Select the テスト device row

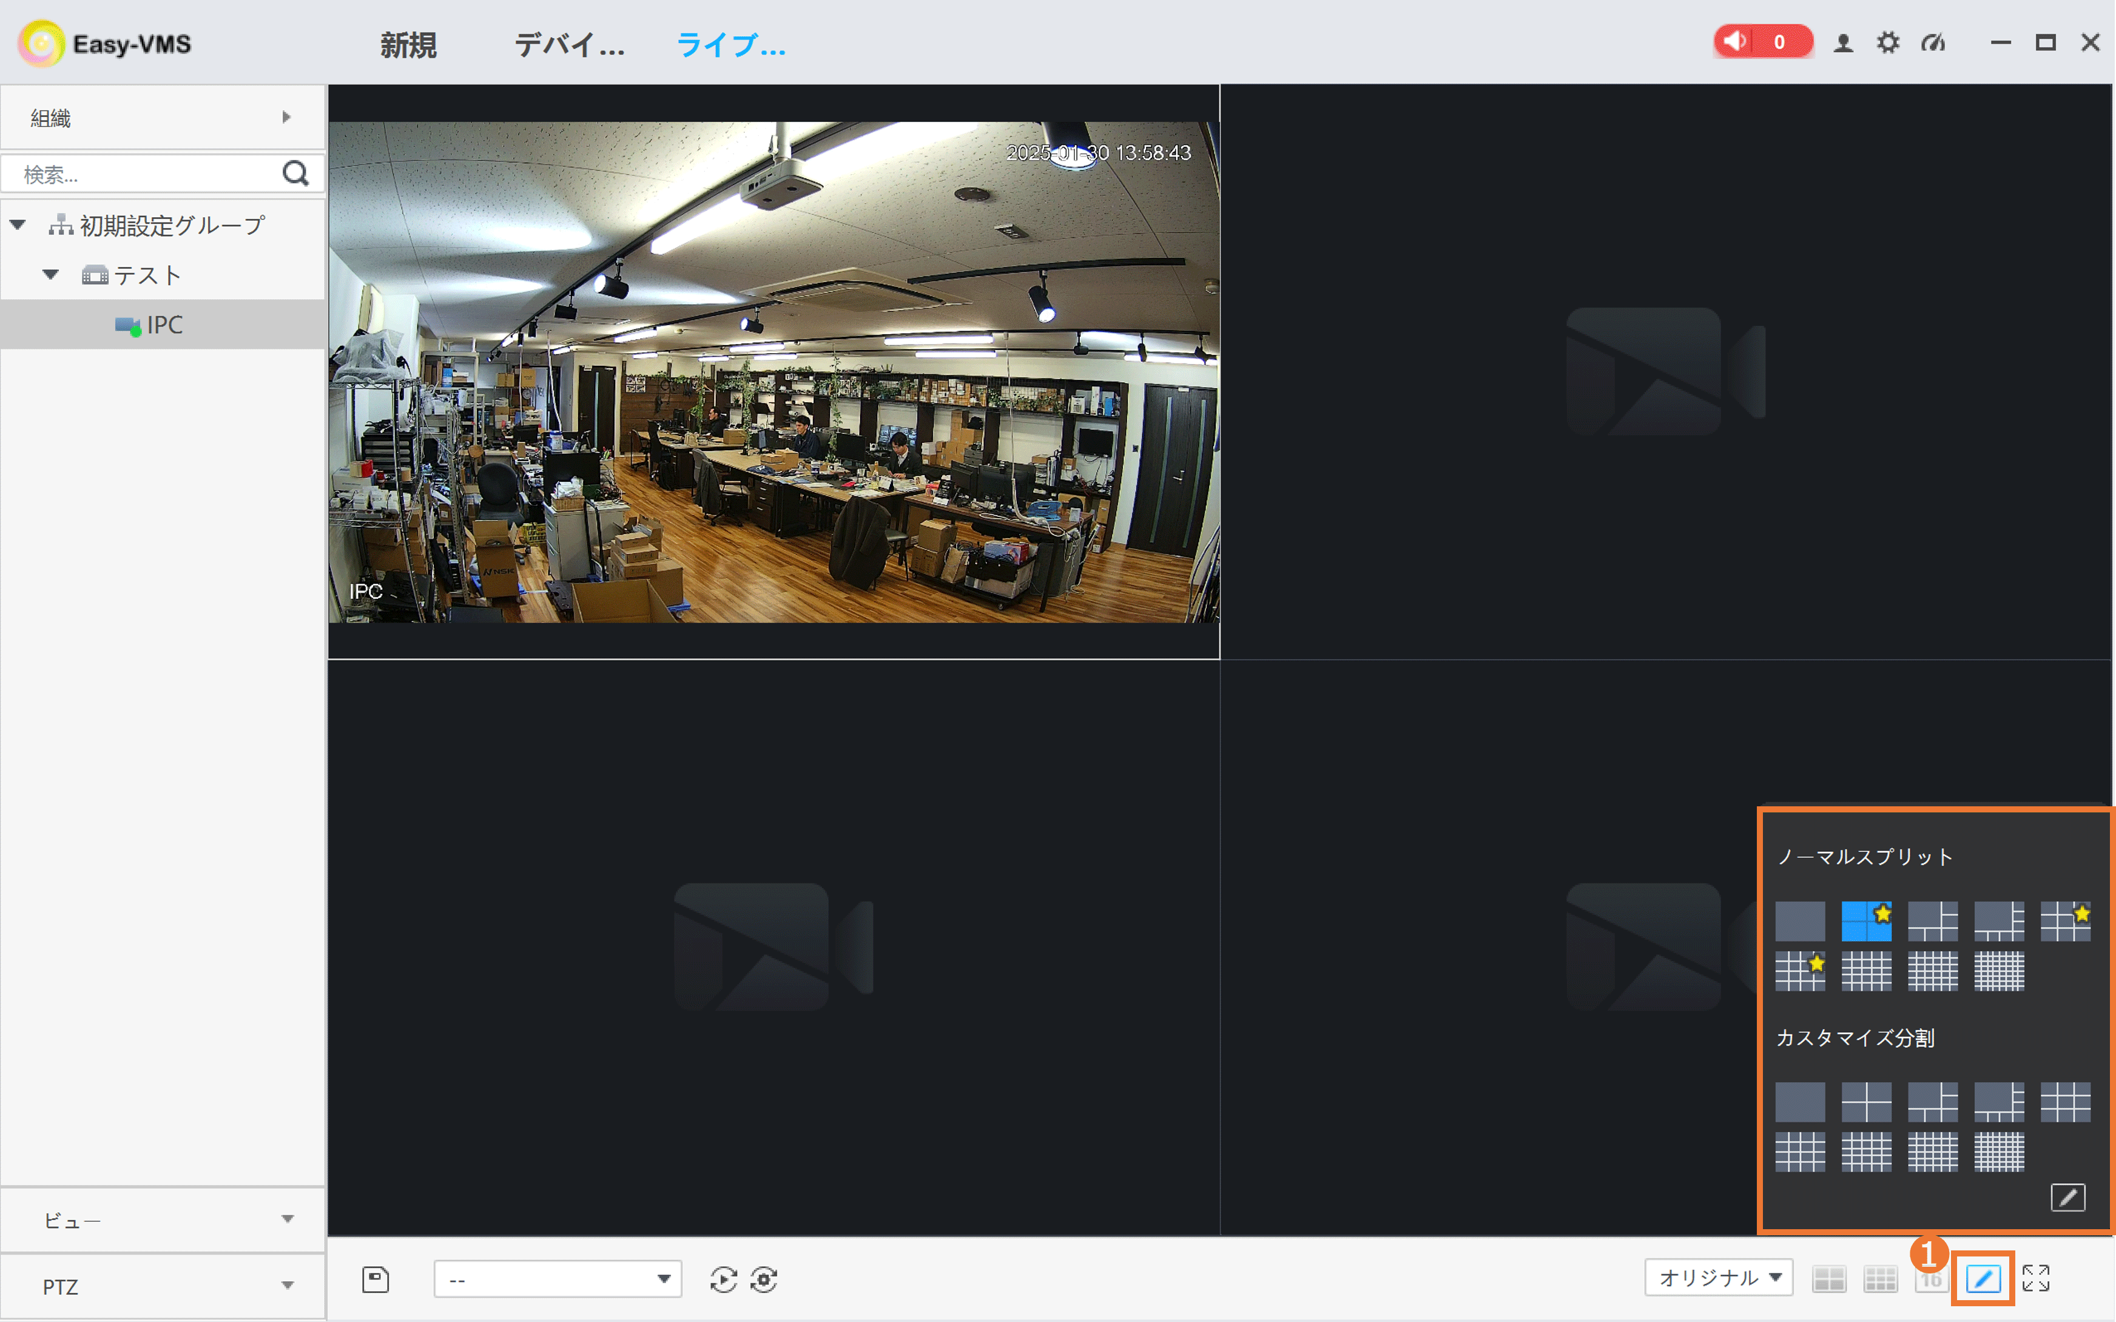163,275
